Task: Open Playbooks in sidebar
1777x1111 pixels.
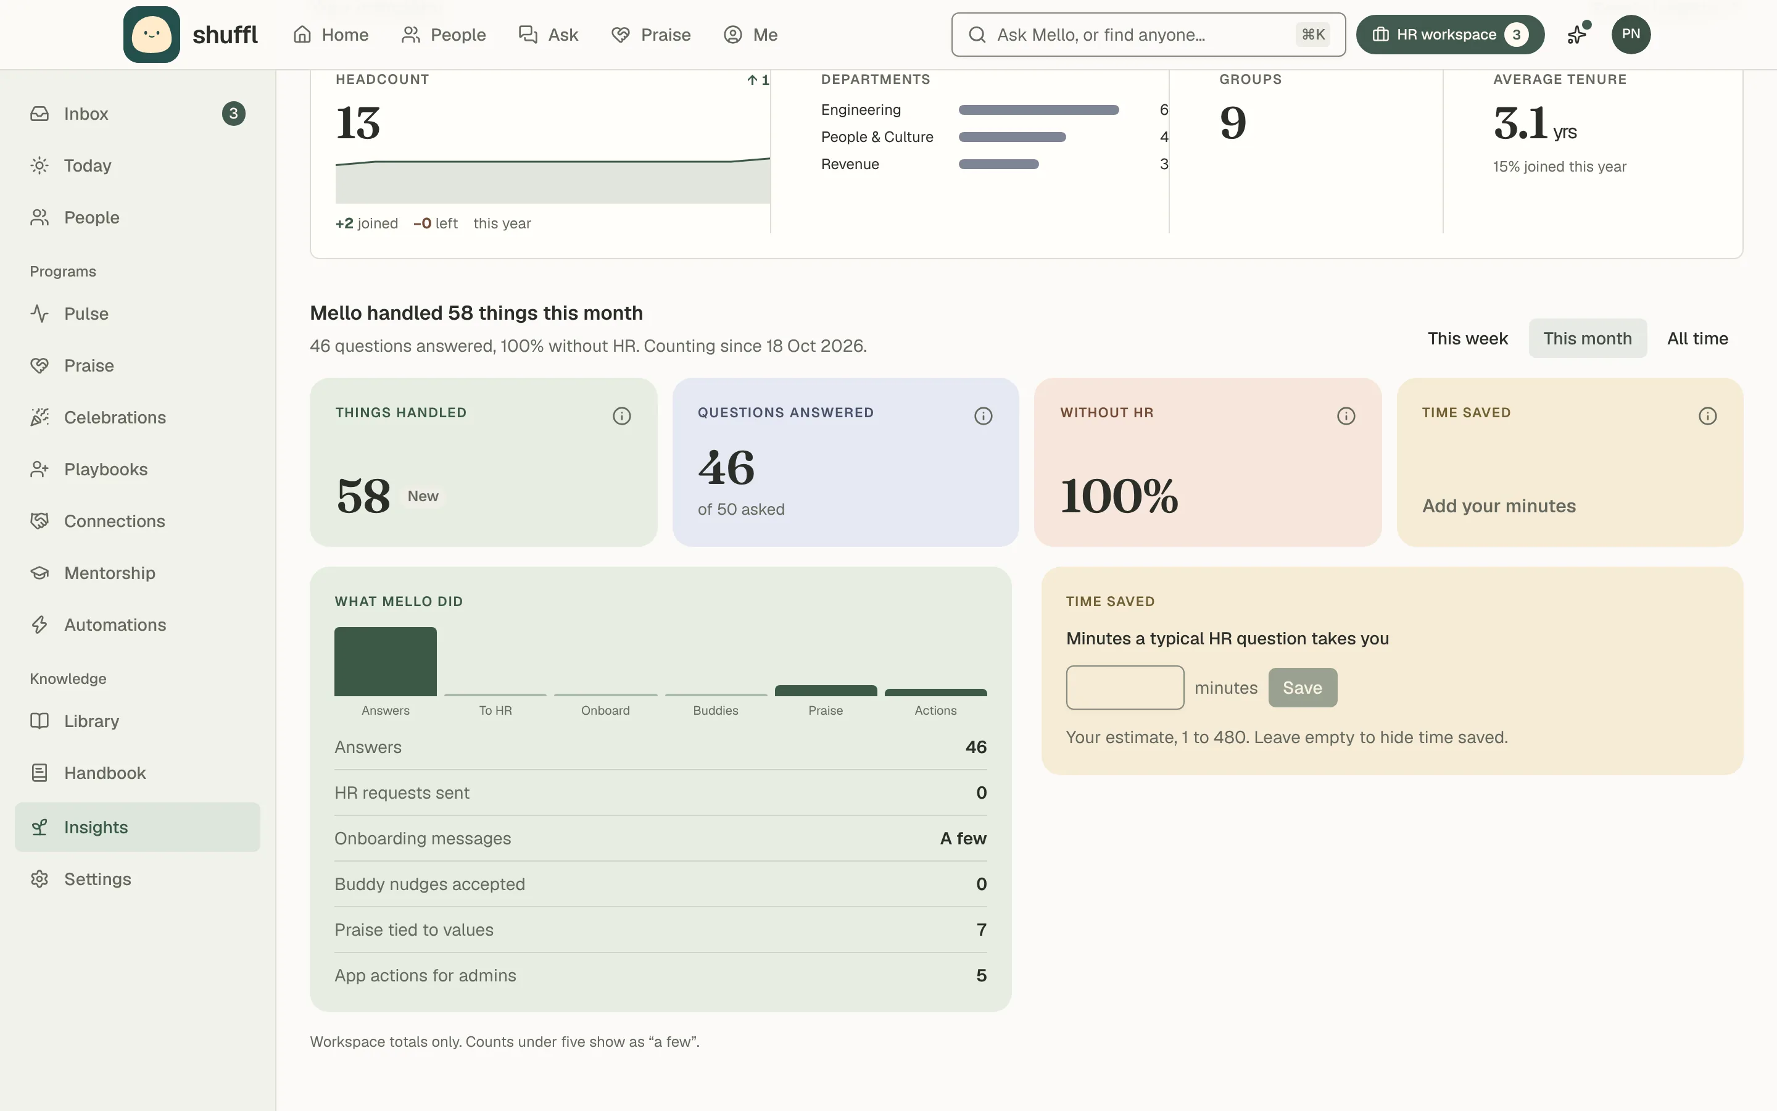Action: (x=138, y=469)
